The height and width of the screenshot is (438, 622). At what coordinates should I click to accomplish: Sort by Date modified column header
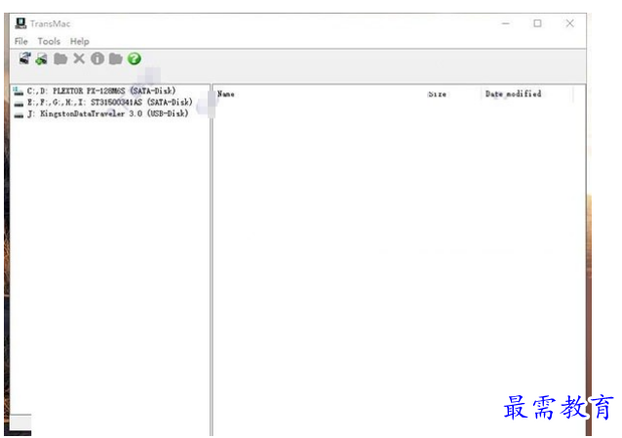point(514,93)
